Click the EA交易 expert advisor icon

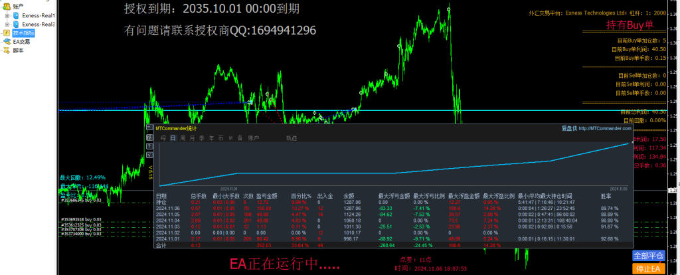pyautogui.click(x=7, y=42)
